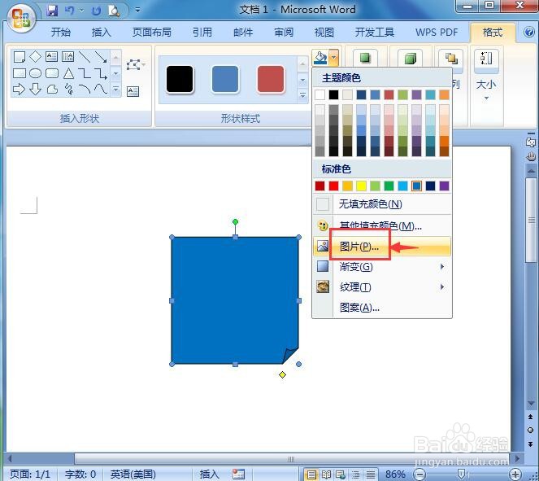Apply the blue shape style
This screenshot has height=481, width=539.
[225, 79]
